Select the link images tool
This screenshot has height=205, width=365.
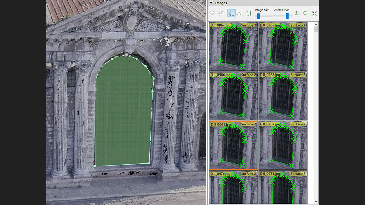pos(212,13)
